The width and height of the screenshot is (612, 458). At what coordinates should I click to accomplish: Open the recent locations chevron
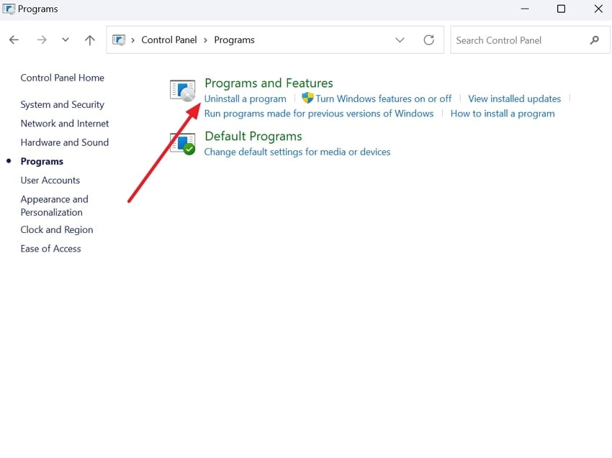[x=66, y=40]
